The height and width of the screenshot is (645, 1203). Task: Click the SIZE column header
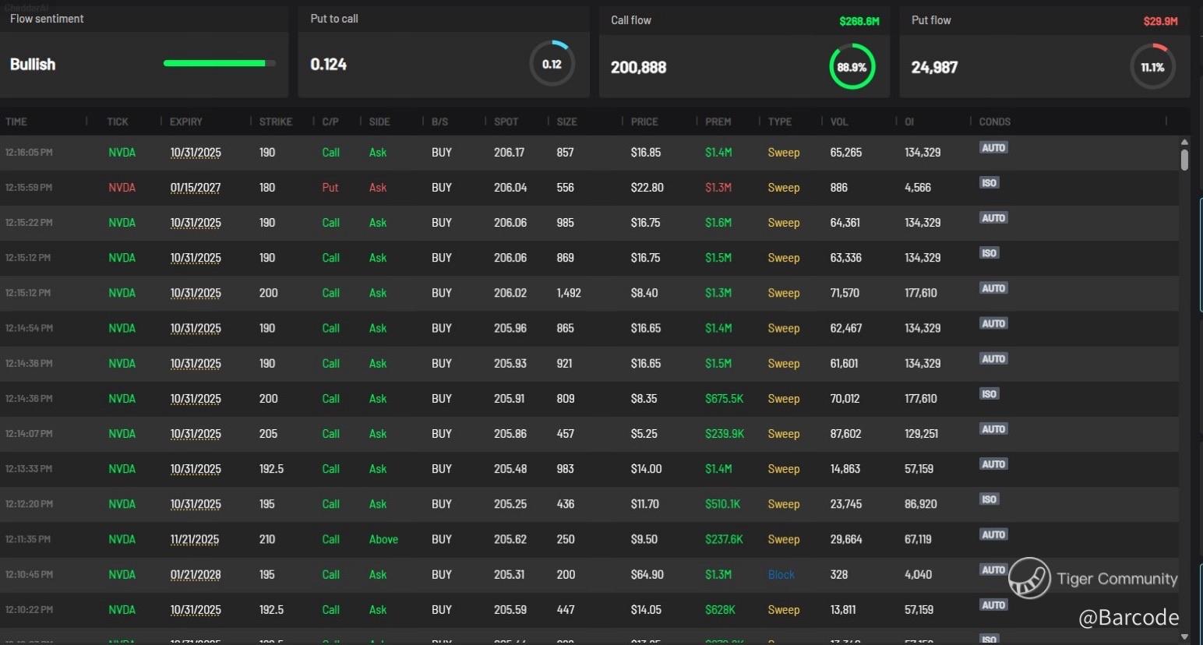[567, 122]
